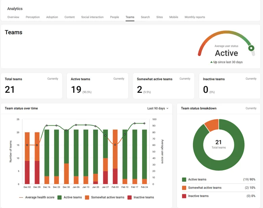
Task: Click the Jan 06 x-axis label
Action: [x=76, y=187]
